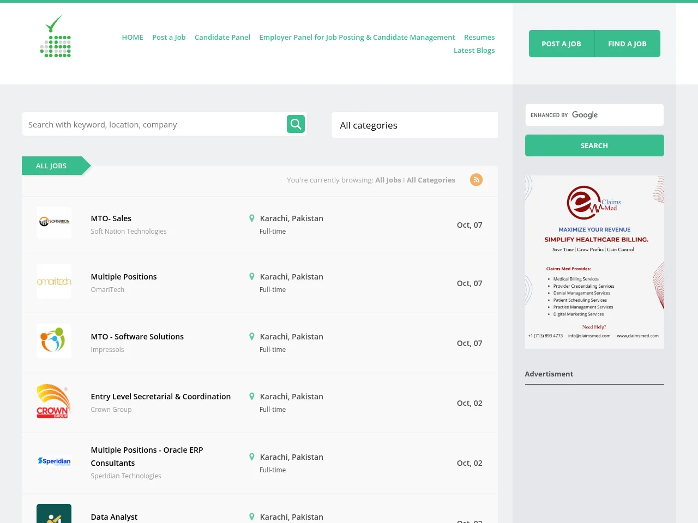Viewport: 698px width, 523px height.
Task: Click the Oct, 07 date for MTO- Sales
Action: point(470,225)
